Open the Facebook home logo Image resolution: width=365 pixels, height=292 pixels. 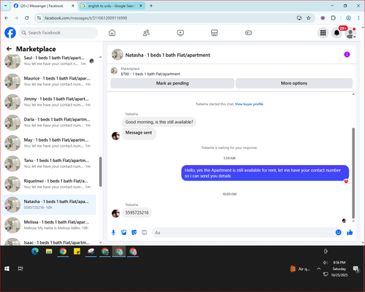pyautogui.click(x=10, y=33)
